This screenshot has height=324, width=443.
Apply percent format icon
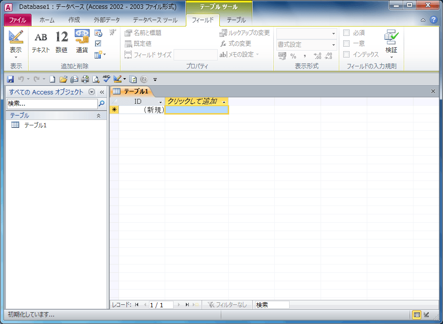[293, 56]
